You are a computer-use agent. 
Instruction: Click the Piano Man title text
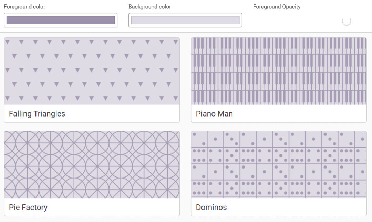click(214, 114)
